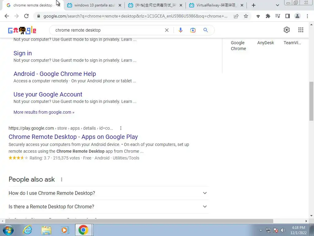
Task: Open Action Center flag icon
Action: tap(276, 230)
